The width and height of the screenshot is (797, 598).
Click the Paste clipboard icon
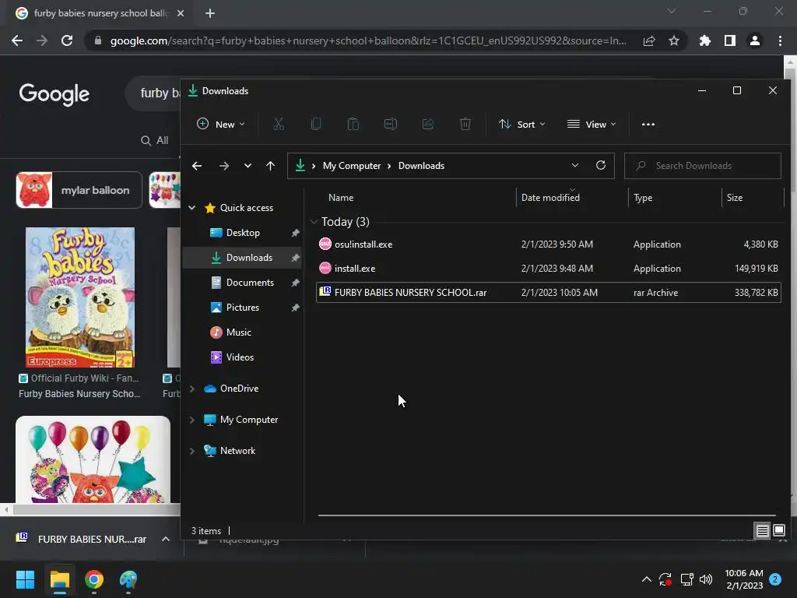coord(353,124)
